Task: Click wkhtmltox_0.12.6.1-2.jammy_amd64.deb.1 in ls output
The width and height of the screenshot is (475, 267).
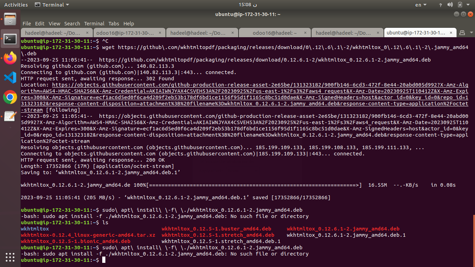Action: (x=346, y=235)
